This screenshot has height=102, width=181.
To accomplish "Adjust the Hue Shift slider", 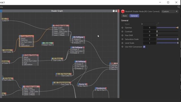I will pyautogui.click(x=167, y=35).
